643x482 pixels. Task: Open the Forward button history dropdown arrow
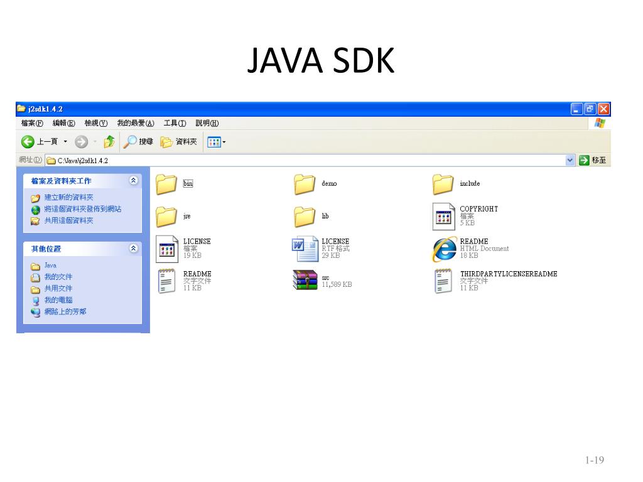[95, 142]
